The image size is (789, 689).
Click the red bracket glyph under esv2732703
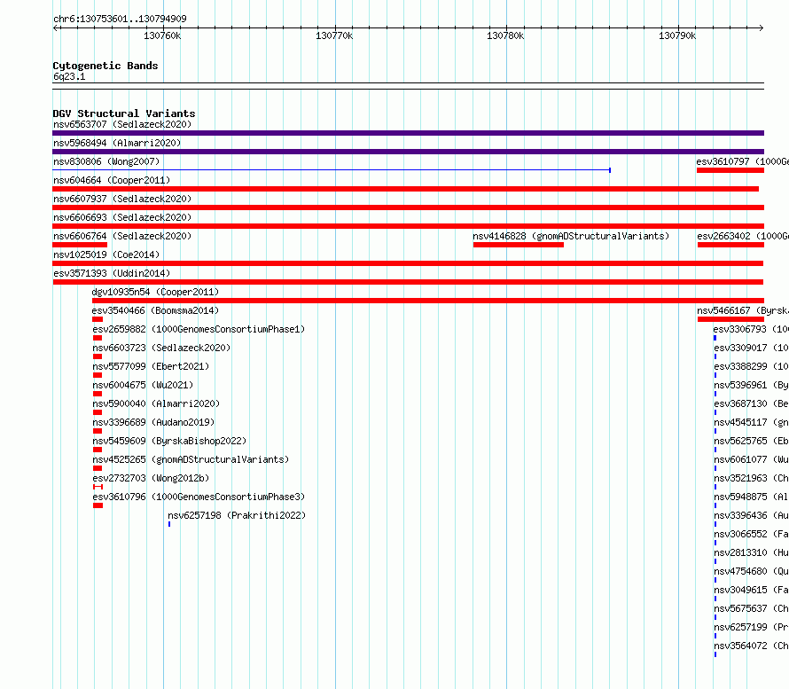point(98,487)
